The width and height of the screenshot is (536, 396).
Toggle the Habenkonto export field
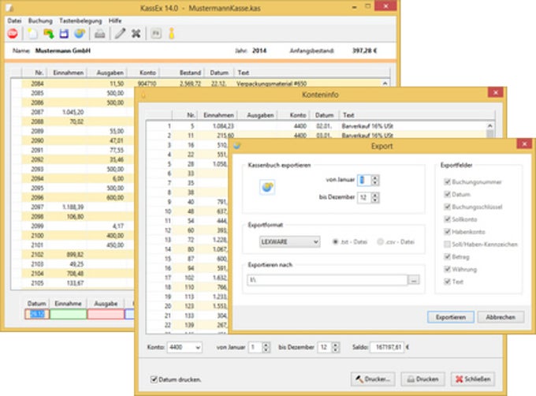[x=447, y=231]
